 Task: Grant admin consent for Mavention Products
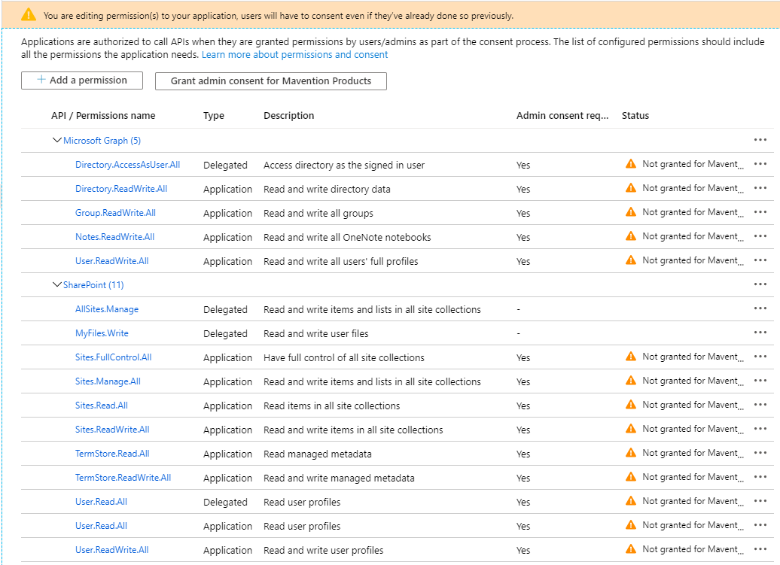click(x=270, y=81)
